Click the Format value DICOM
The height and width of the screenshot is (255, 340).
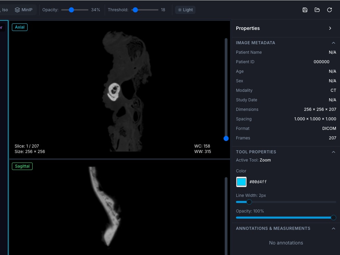pyautogui.click(x=329, y=129)
